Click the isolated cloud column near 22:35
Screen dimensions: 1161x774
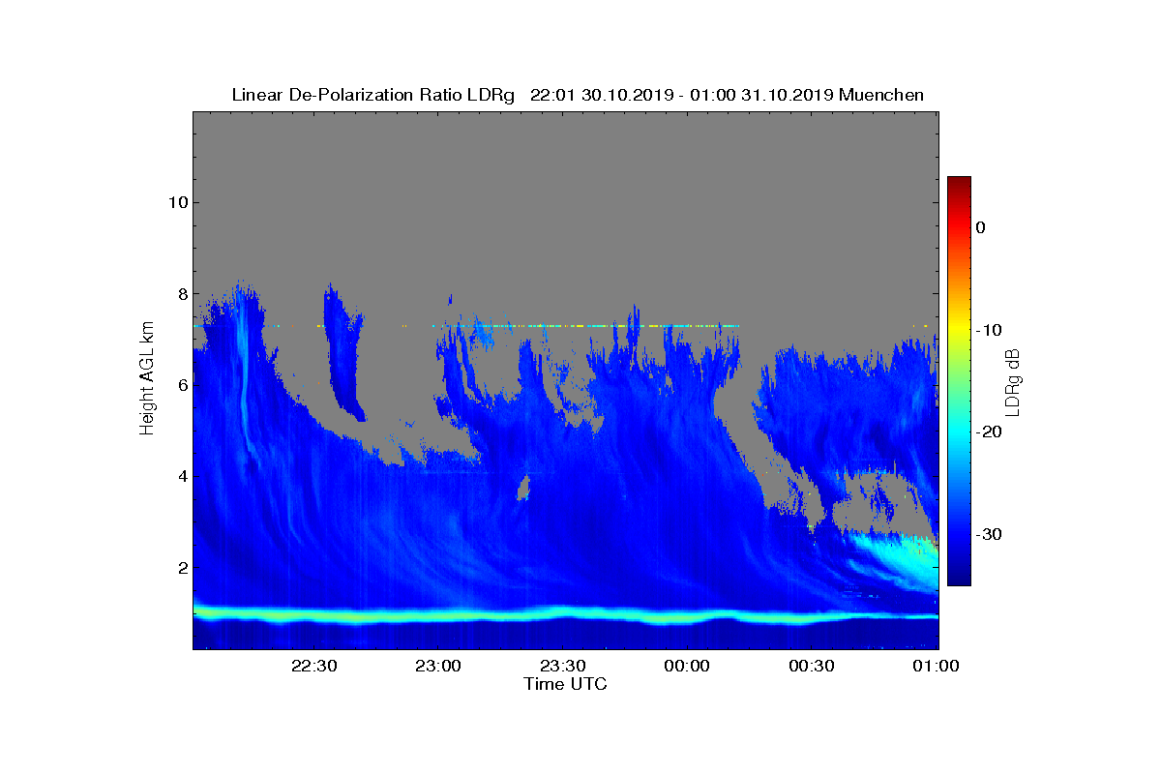(x=342, y=353)
